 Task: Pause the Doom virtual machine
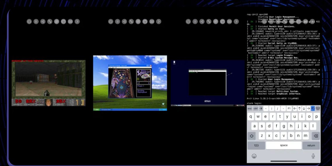(36, 22)
